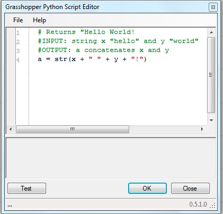This screenshot has width=223, height=214.
Task: Click the vertical scrollbar thumb
Action: pos(211,75)
